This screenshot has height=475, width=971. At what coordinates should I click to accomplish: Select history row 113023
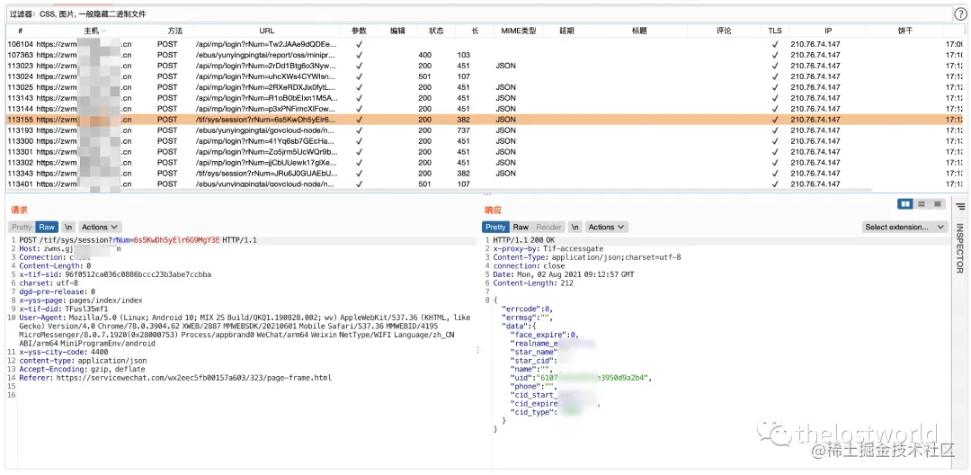click(x=485, y=66)
